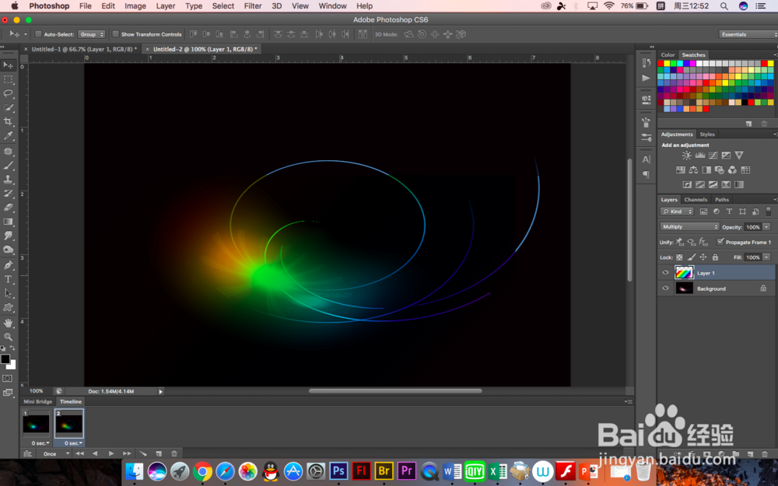
Task: Switch to the Mini Bridge tab
Action: click(37, 402)
